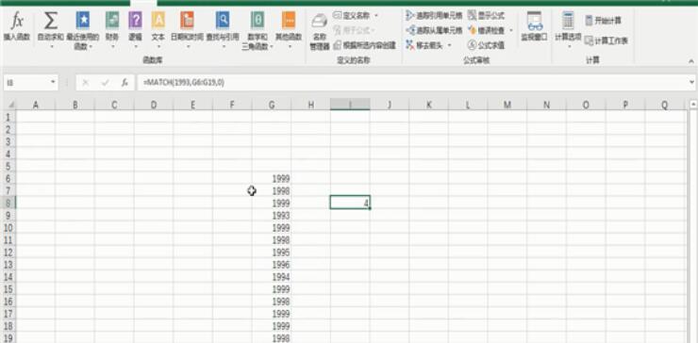
Task: Select column Q header
Action: point(665,105)
